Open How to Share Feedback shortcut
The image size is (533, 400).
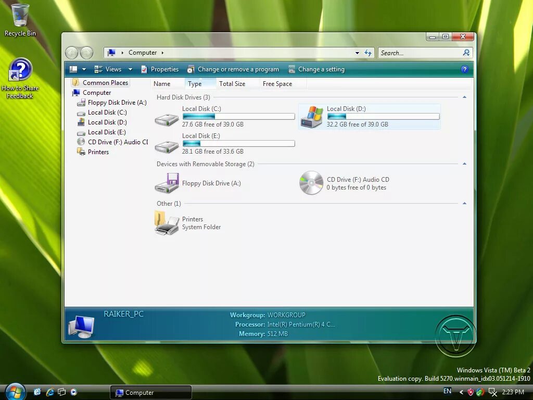pyautogui.click(x=20, y=78)
